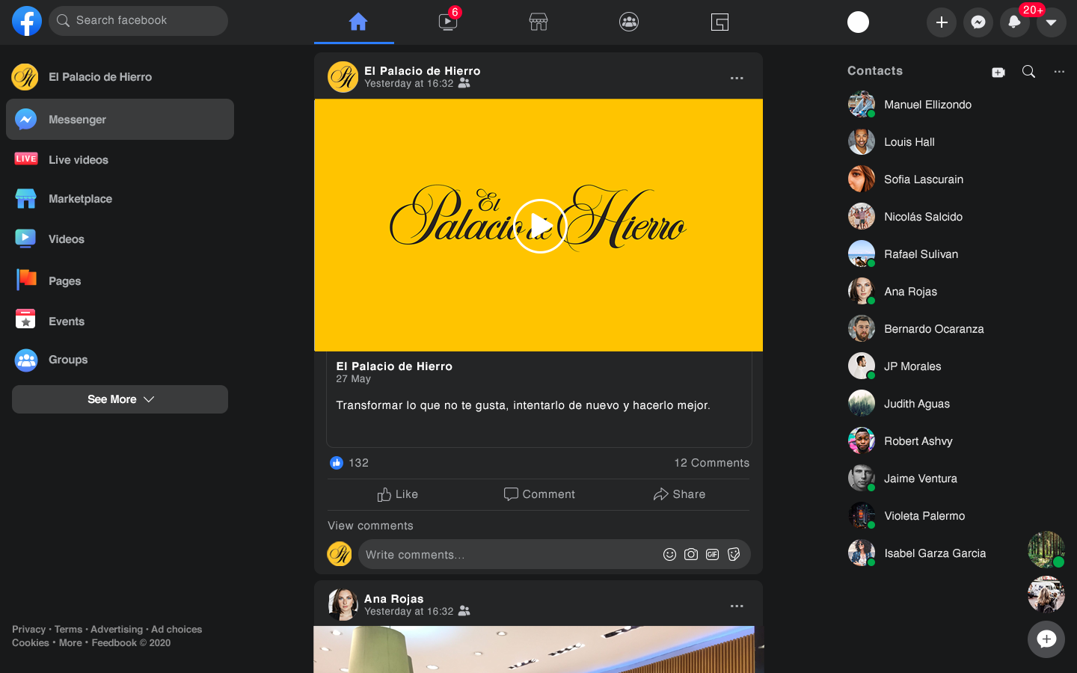This screenshot has width=1077, height=673.
Task: Insert an emoji in comment
Action: [669, 554]
